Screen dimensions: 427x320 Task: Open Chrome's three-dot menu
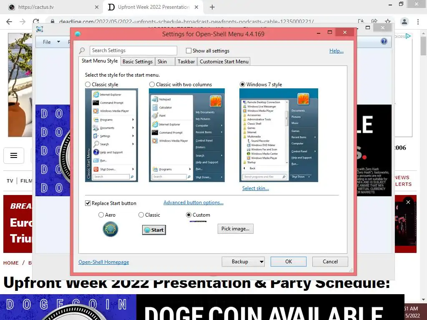[418, 22]
